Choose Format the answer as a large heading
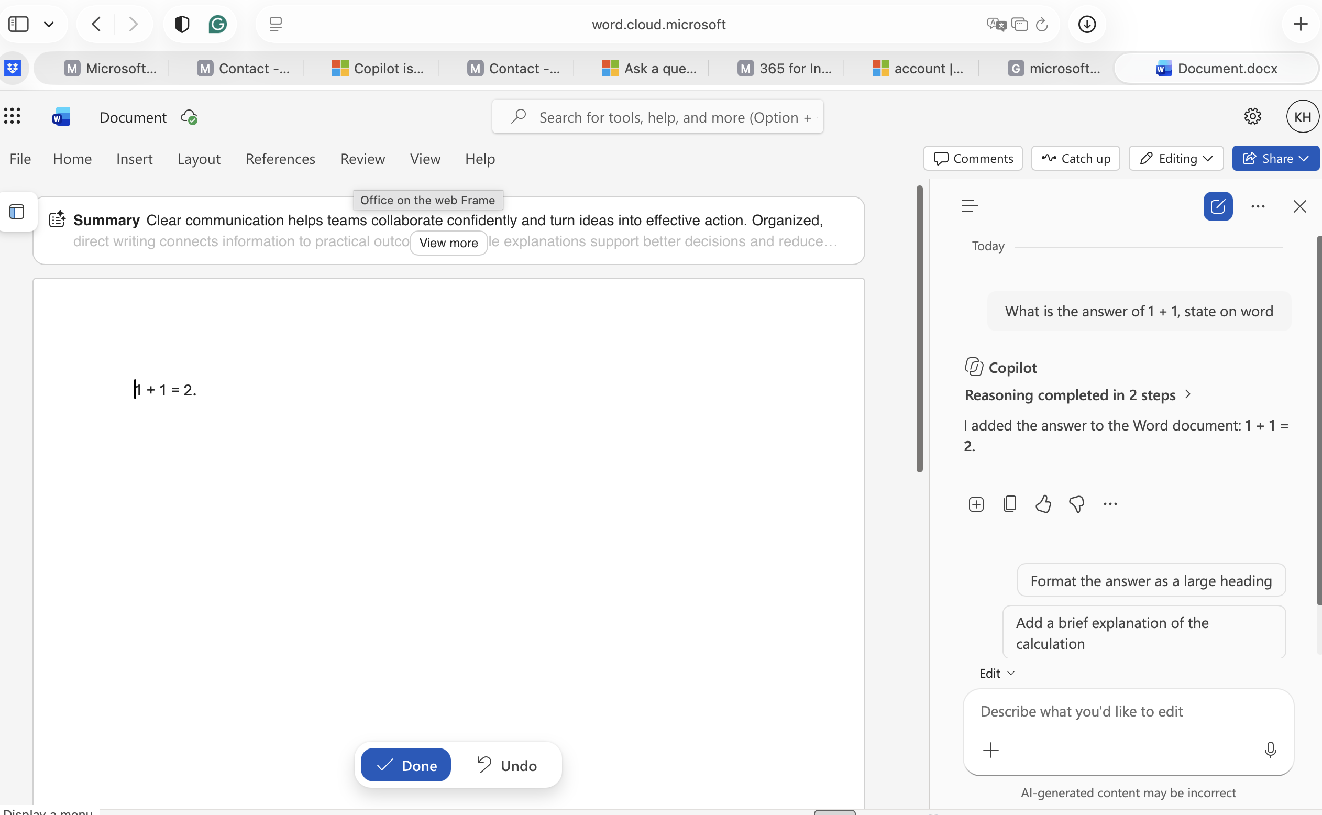1322x815 pixels. point(1151,580)
